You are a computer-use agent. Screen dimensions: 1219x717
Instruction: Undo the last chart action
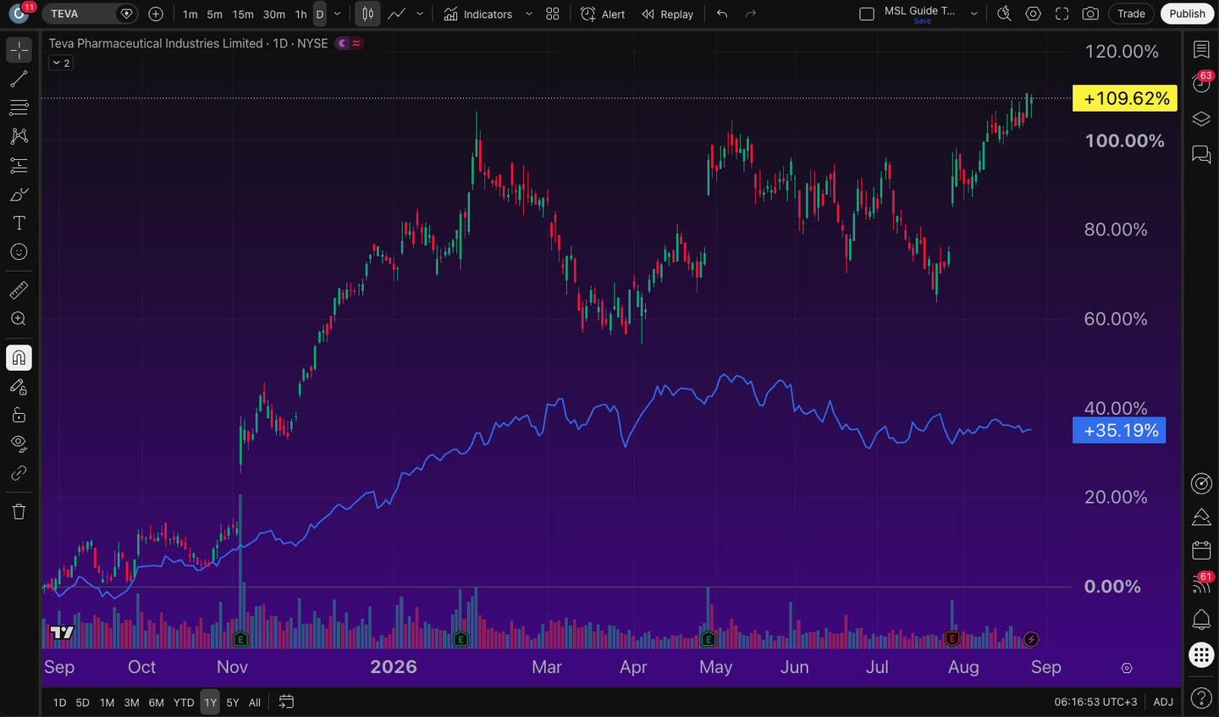[x=722, y=14]
